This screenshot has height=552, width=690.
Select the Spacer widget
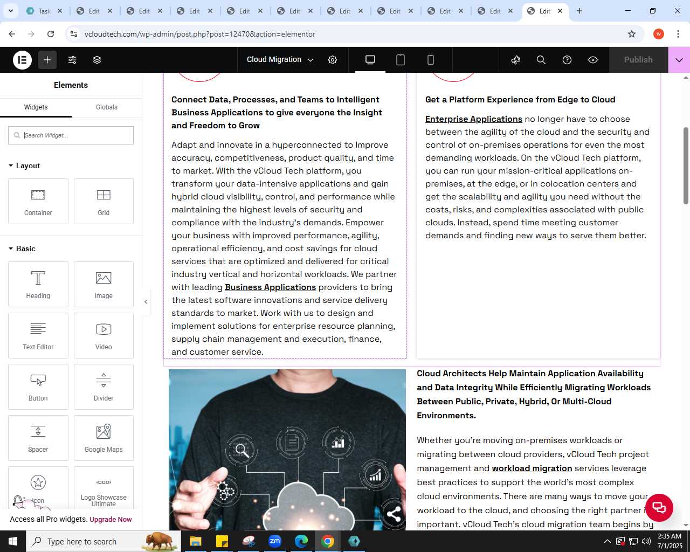[x=38, y=438]
